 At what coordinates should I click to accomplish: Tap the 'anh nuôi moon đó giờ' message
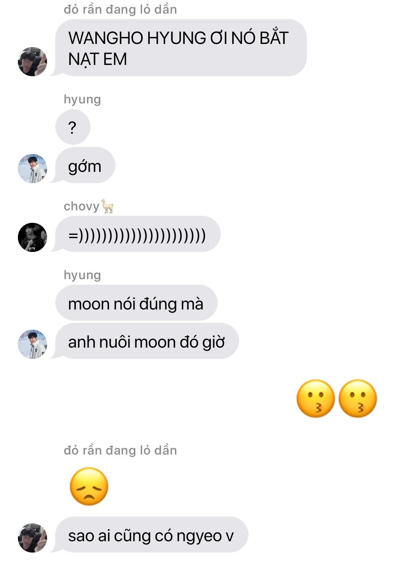(147, 341)
